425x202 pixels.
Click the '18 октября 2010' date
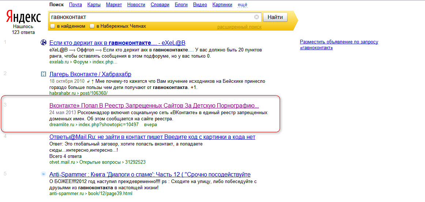coord(66,81)
